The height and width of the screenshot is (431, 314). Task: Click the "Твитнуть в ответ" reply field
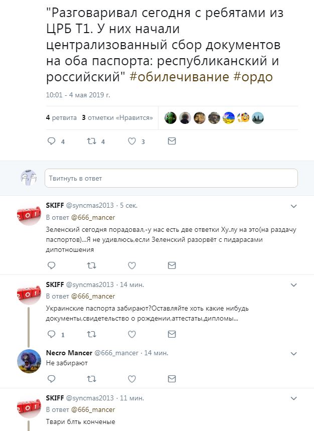[x=171, y=178]
